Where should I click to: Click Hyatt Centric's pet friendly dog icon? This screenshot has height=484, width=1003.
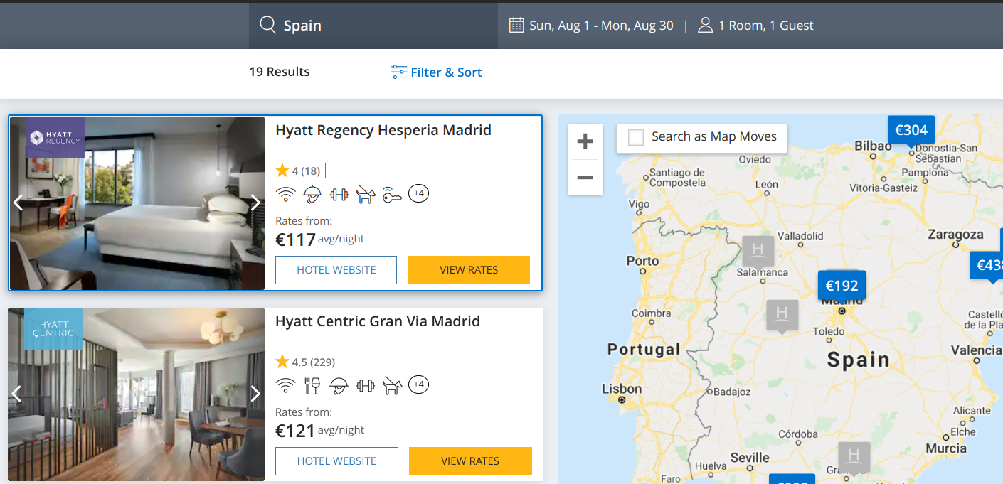point(392,385)
